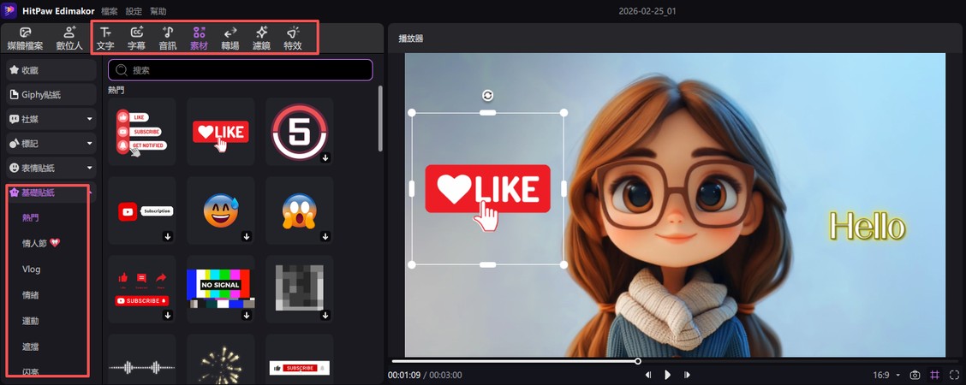966x385 pixels.
Task: Select the 情人節 sticker subcategory
Action: click(40, 243)
